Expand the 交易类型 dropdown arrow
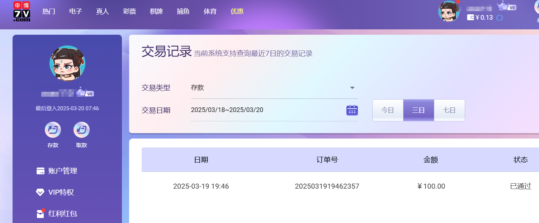539x223 pixels. tap(352, 88)
